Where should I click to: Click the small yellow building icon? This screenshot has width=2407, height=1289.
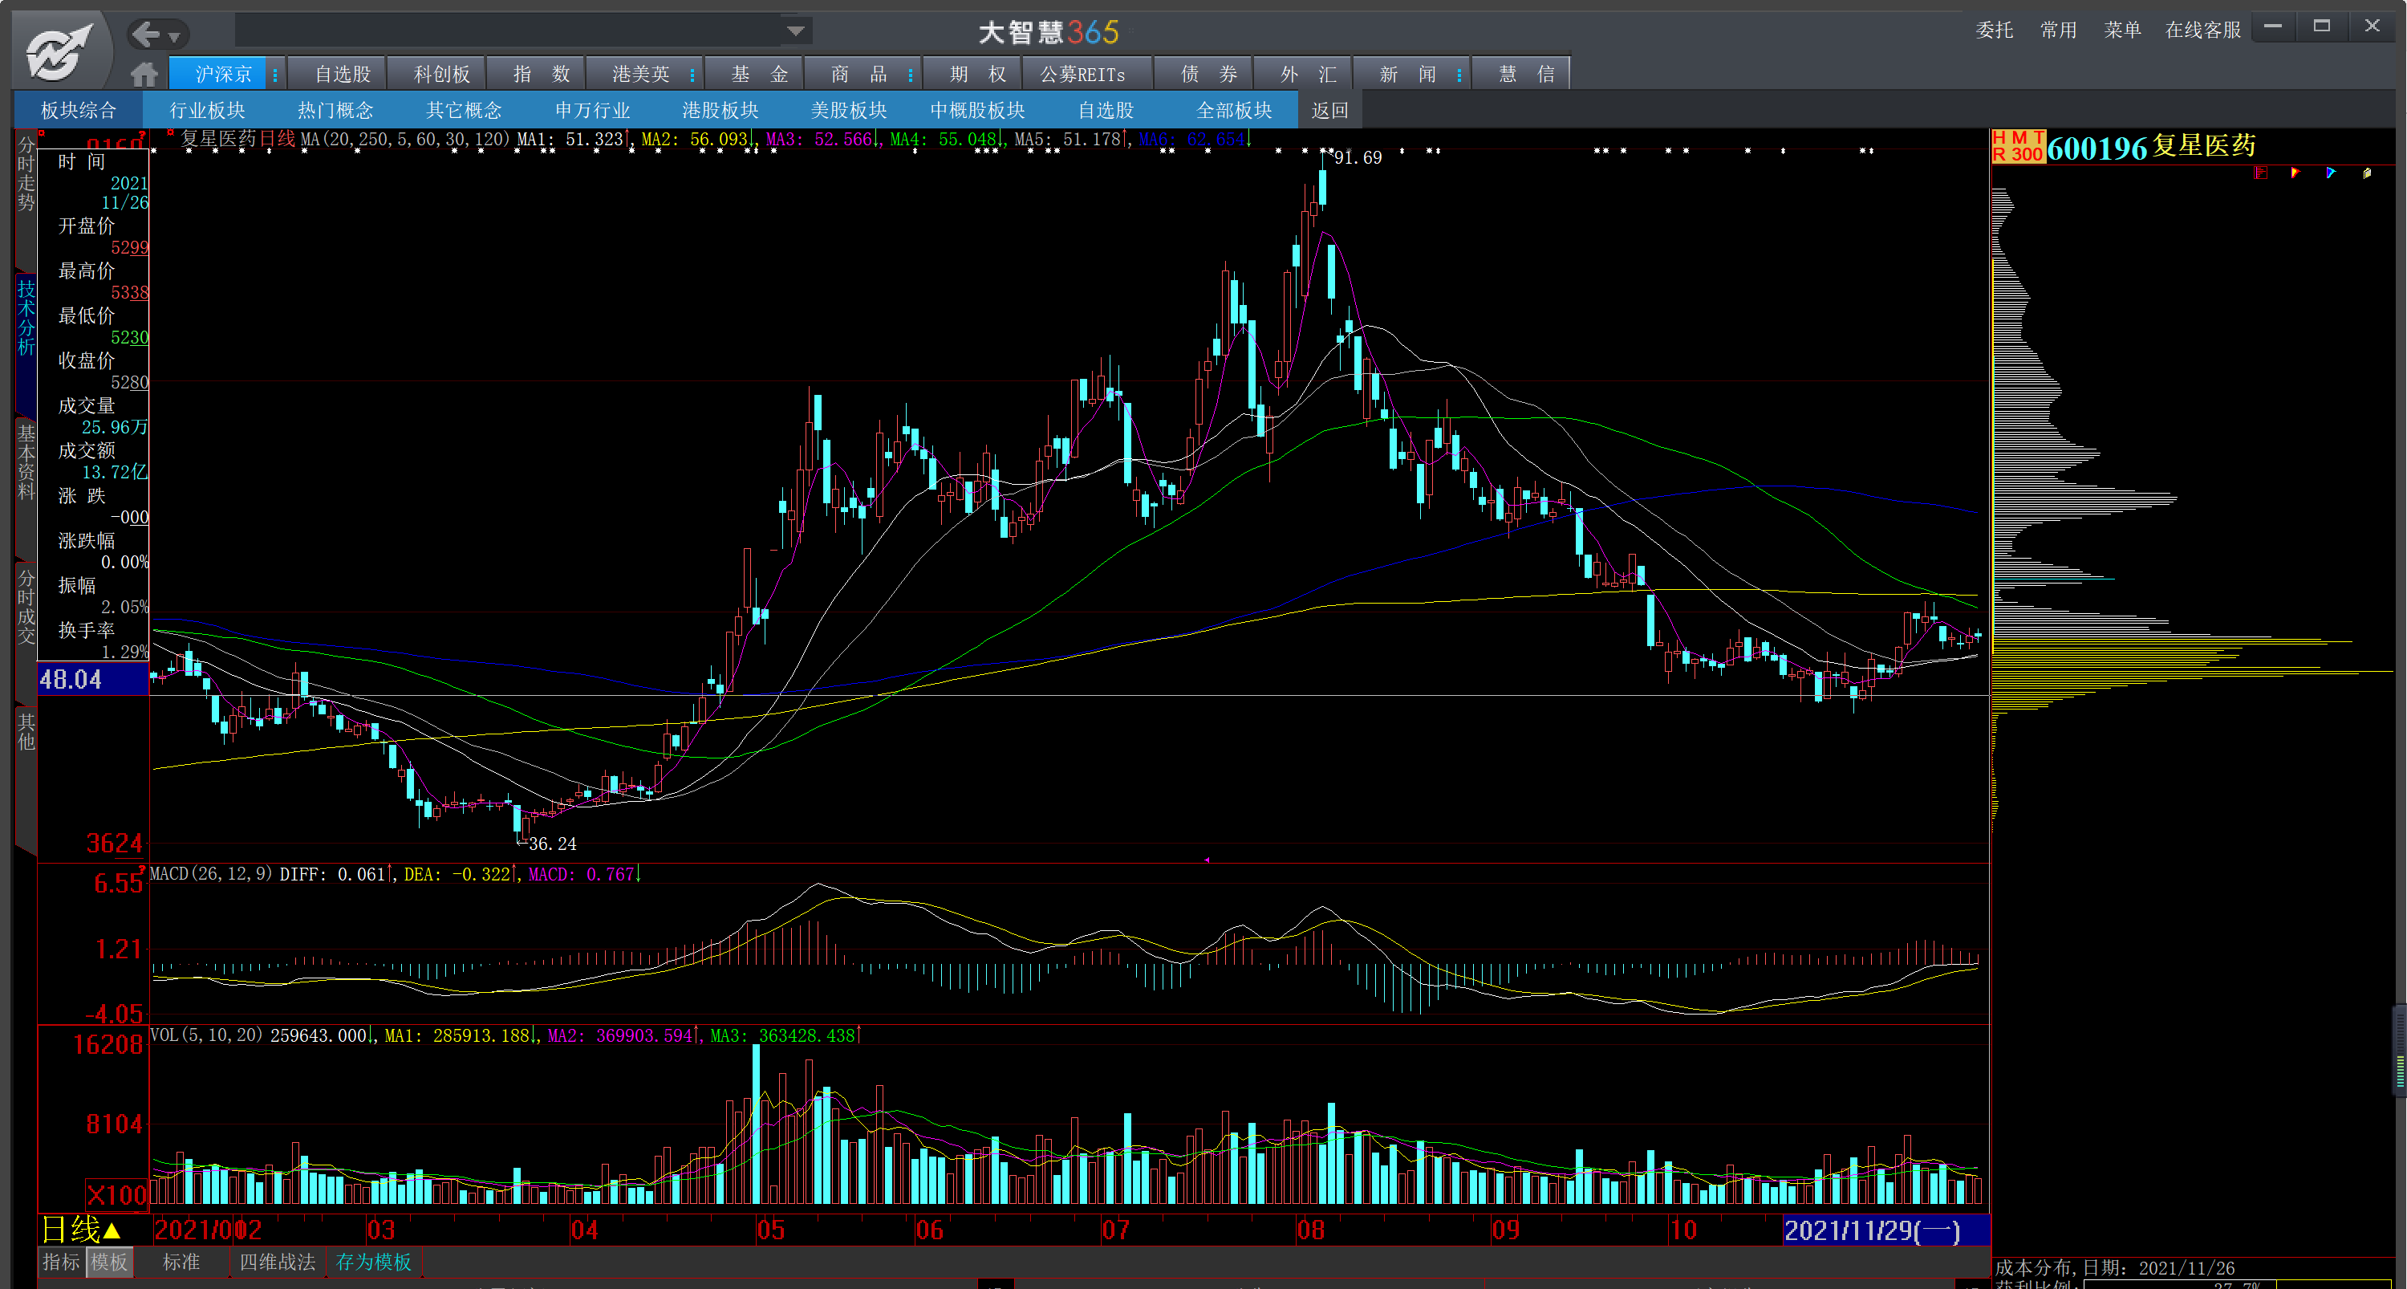2366,173
